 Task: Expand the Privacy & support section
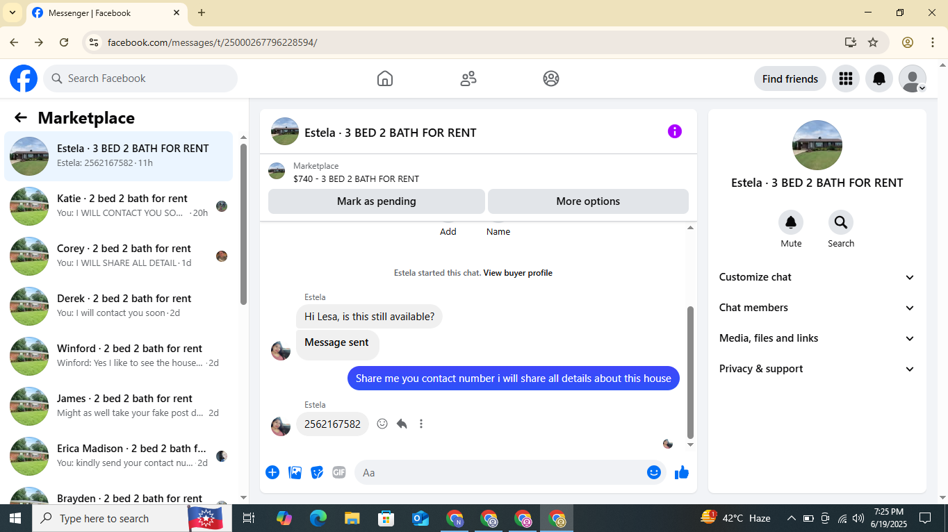[x=817, y=369]
